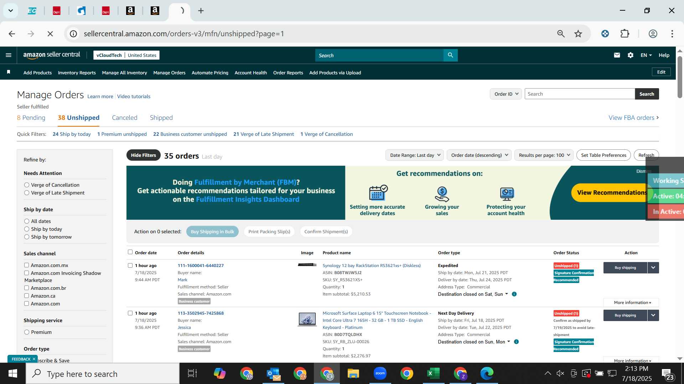Tick the select-all orders checkbox in header
The width and height of the screenshot is (684, 384).
130,252
